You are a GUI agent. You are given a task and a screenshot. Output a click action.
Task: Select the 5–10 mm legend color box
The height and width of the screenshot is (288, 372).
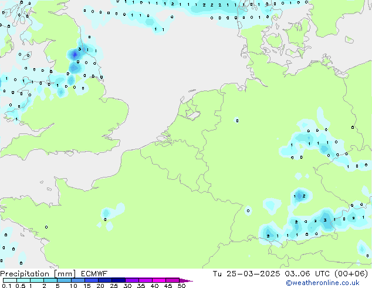click(64, 280)
